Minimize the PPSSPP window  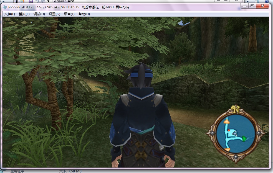pyautogui.click(x=246, y=6)
